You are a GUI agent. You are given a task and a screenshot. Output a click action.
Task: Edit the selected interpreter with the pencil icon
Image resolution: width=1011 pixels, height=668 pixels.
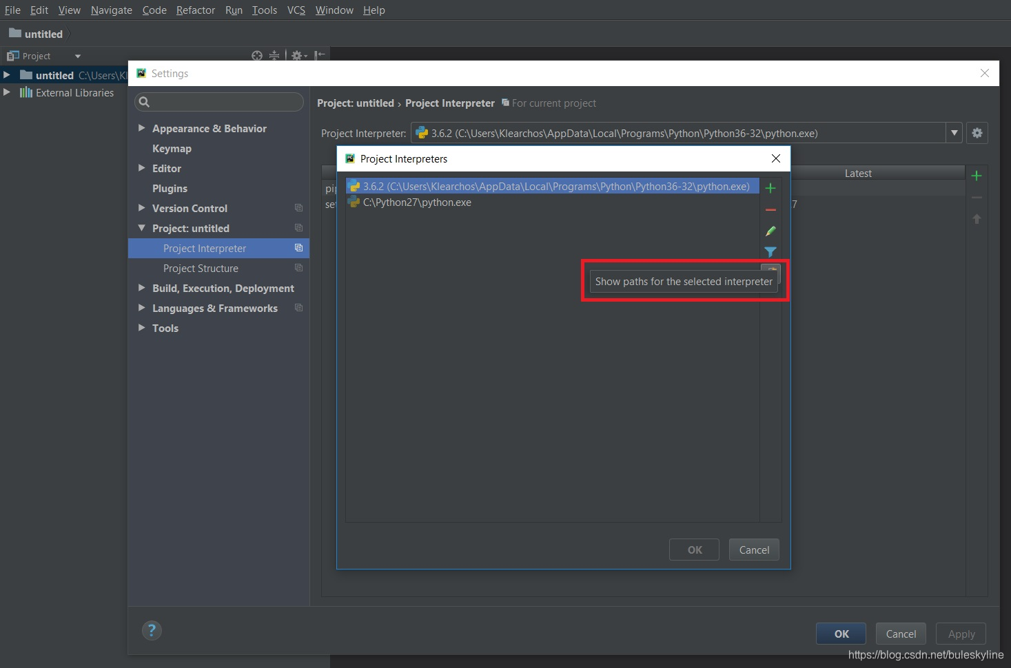770,231
